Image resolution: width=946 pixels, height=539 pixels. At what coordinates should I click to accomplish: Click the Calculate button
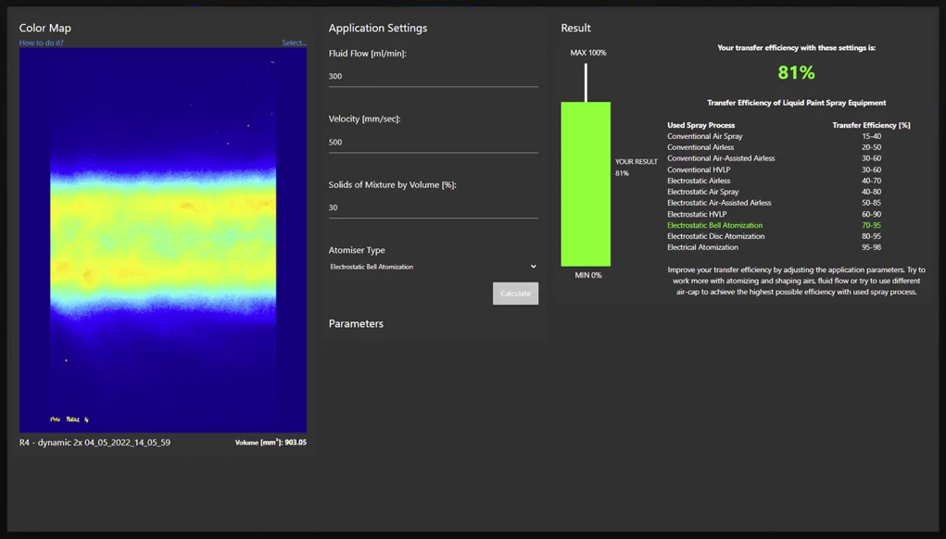515,294
